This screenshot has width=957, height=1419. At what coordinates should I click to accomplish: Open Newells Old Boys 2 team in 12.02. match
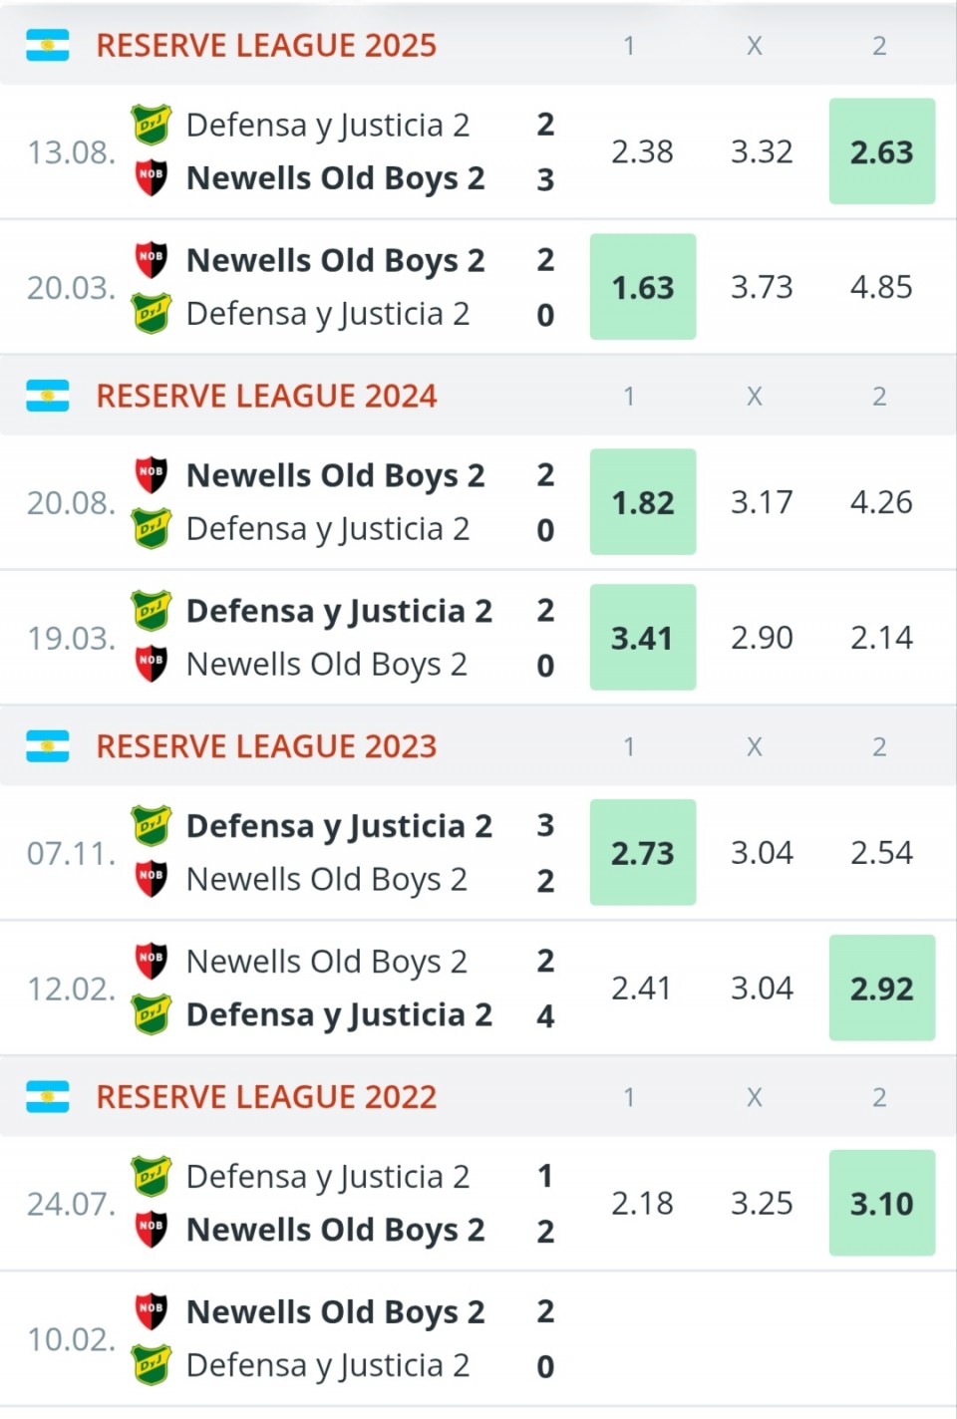(x=326, y=962)
